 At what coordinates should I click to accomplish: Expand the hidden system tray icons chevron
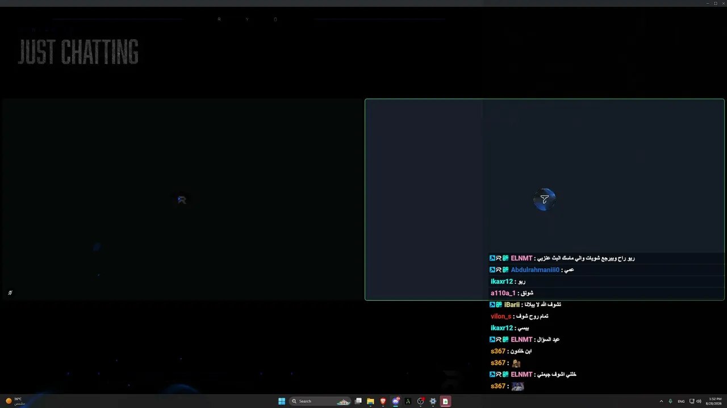[661, 401]
